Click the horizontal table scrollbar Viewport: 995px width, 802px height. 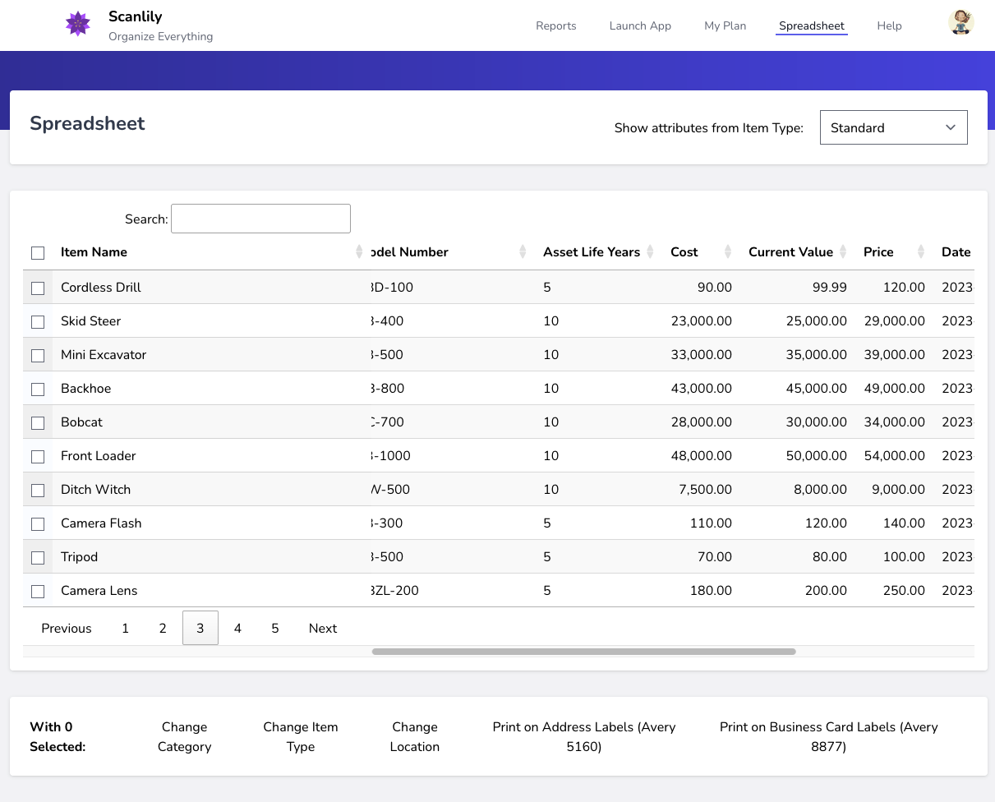click(583, 652)
